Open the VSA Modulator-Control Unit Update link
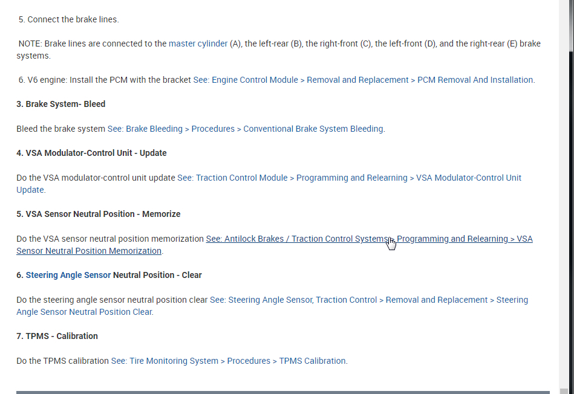The image size is (574, 394). click(x=349, y=178)
